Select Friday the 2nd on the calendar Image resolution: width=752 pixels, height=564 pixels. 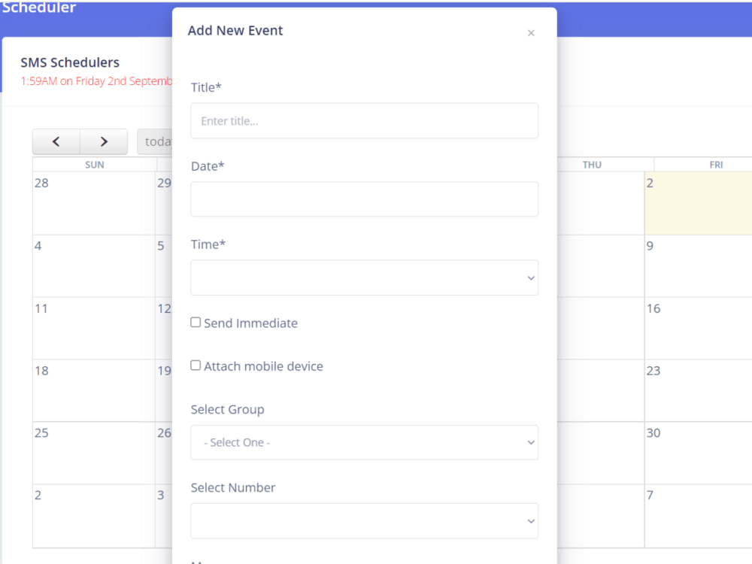[x=699, y=203]
